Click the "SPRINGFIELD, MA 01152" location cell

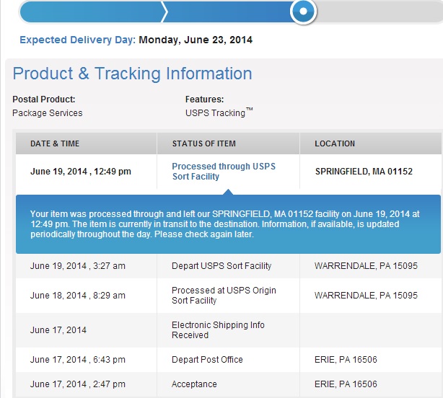tap(364, 172)
